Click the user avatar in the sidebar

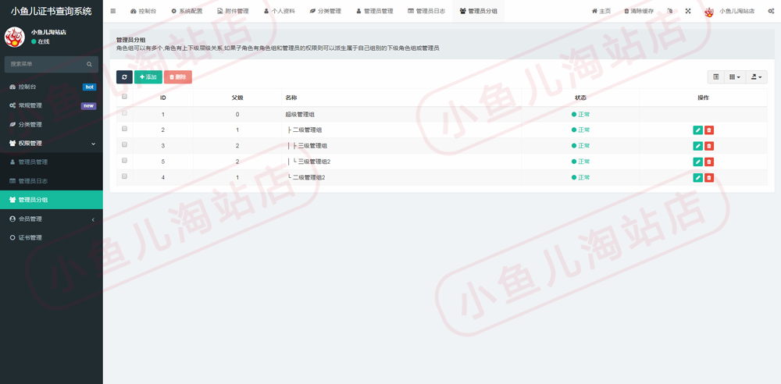point(14,37)
